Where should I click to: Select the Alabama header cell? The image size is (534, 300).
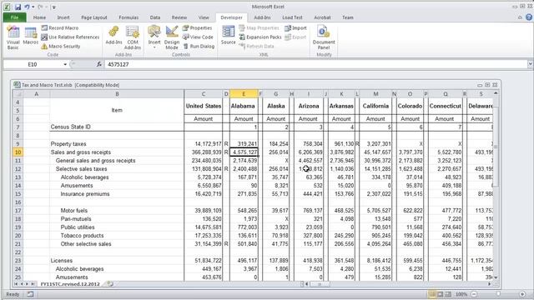pyautogui.click(x=243, y=106)
